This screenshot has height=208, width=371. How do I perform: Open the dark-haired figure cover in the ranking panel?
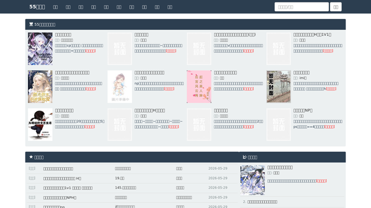click(x=253, y=180)
